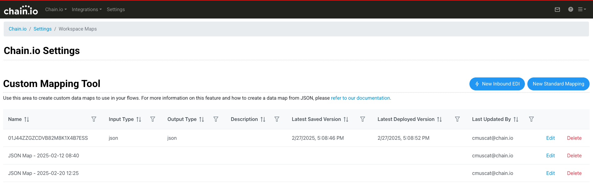Go to Settings breadcrumb link

[x=42, y=29]
